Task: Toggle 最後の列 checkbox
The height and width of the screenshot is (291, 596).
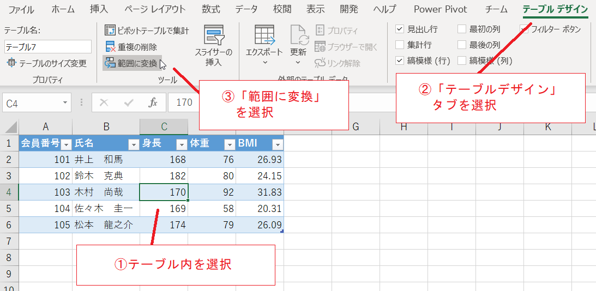Action: 461,45
